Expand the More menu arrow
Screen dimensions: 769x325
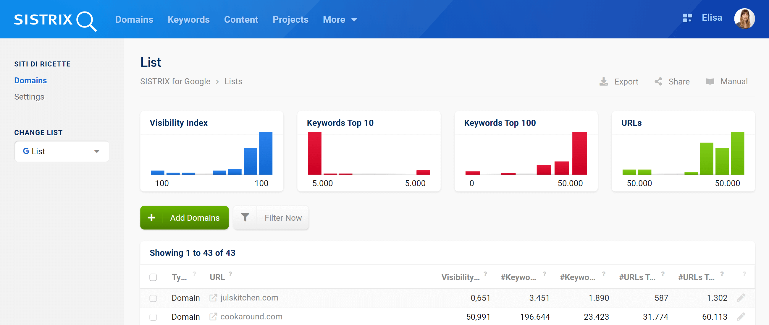(354, 20)
